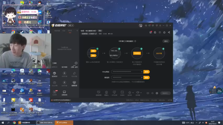223x125 pixels.
Task: Click the start streaming button in step 3
Action: click(137, 53)
